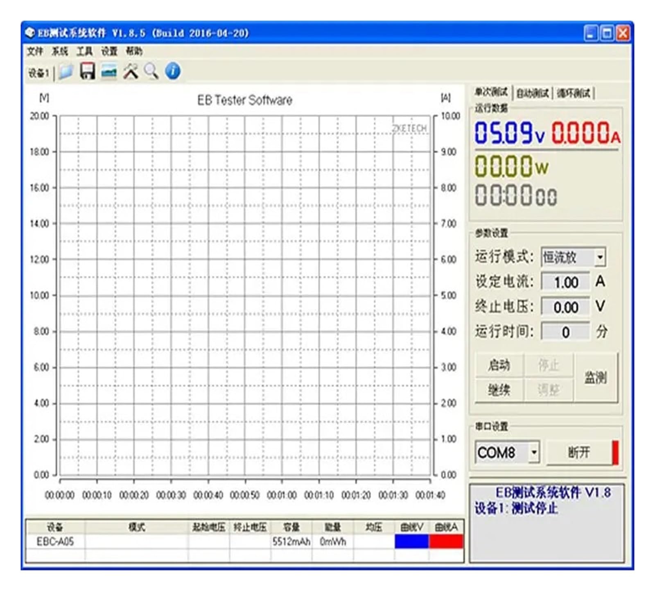Minimize the EB测试系统软件 window
The image size is (655, 591).
pos(590,33)
